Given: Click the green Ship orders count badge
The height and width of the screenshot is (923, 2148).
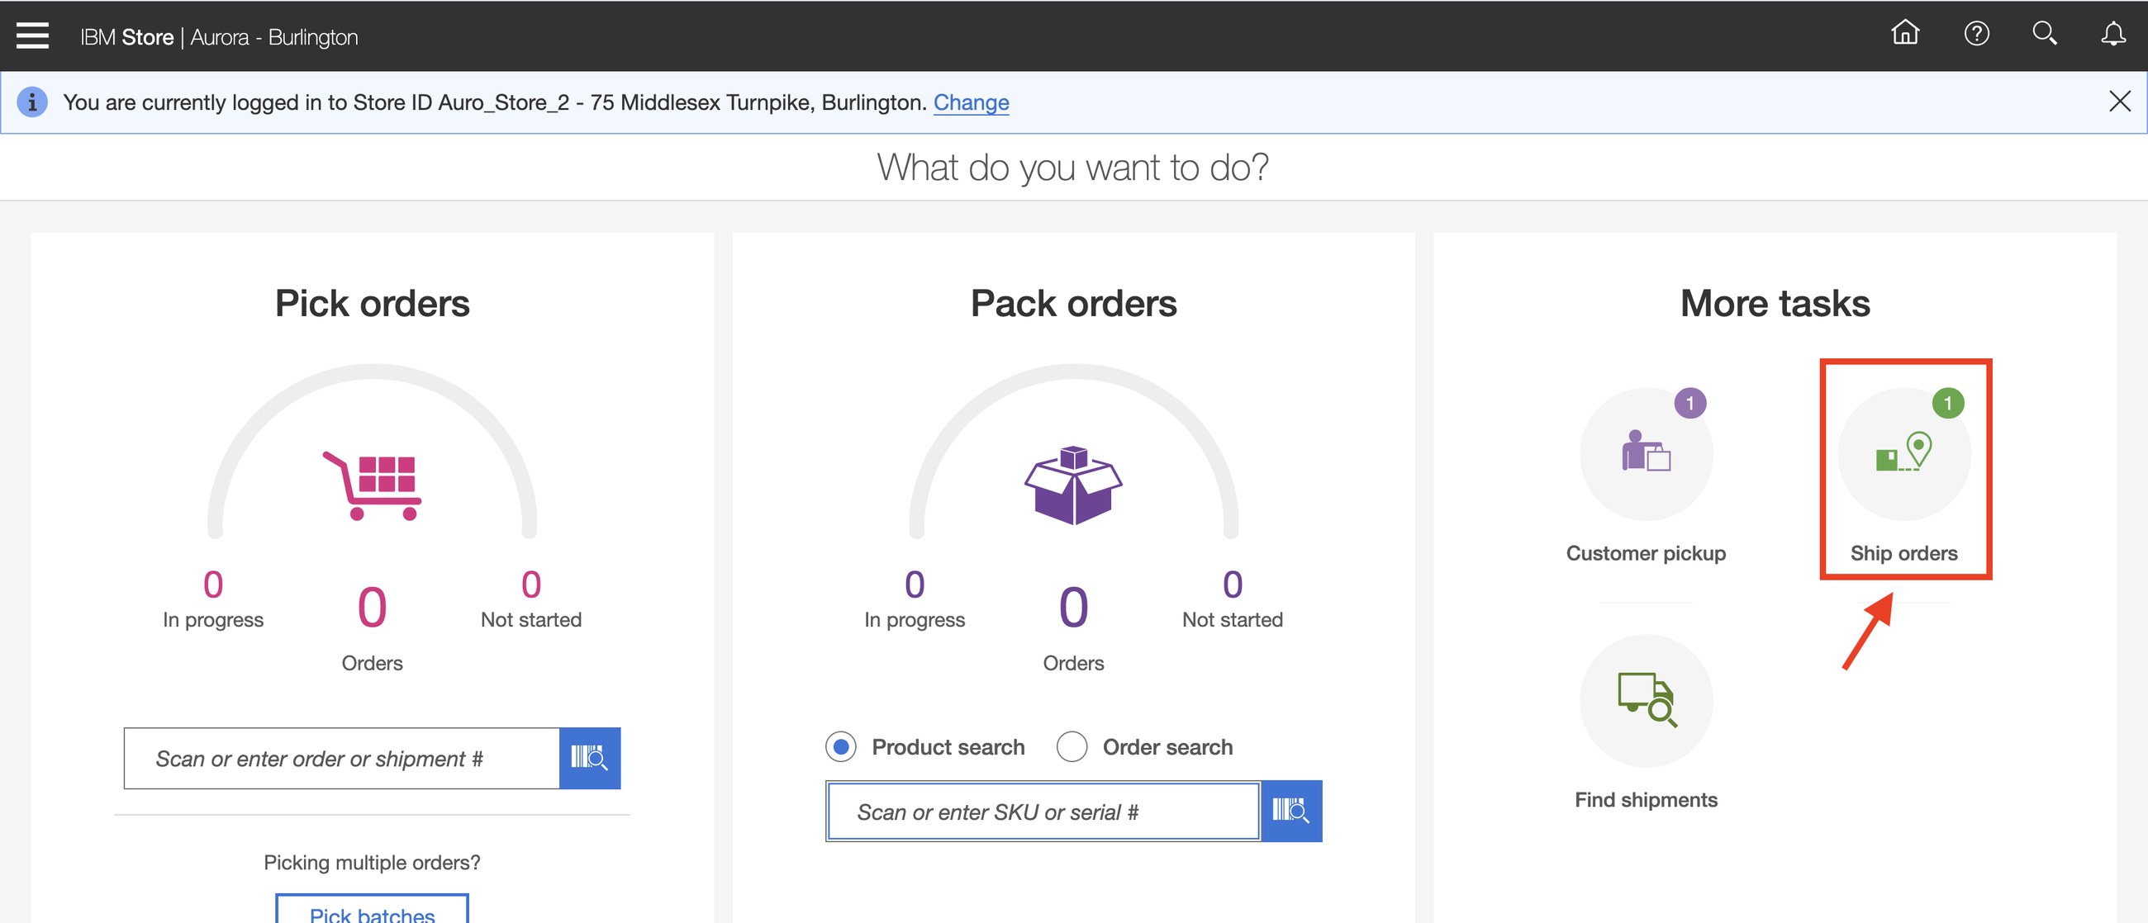Looking at the screenshot, I should pyautogui.click(x=1948, y=403).
